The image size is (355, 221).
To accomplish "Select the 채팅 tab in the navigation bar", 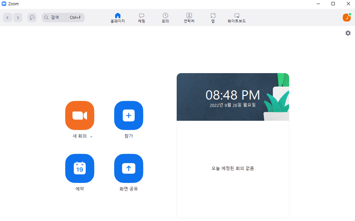I will click(x=141, y=18).
